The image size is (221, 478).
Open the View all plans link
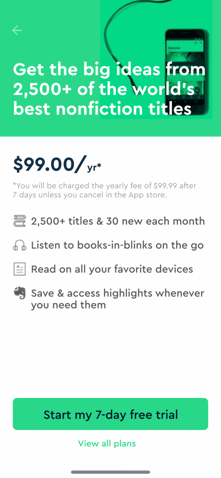(107, 443)
